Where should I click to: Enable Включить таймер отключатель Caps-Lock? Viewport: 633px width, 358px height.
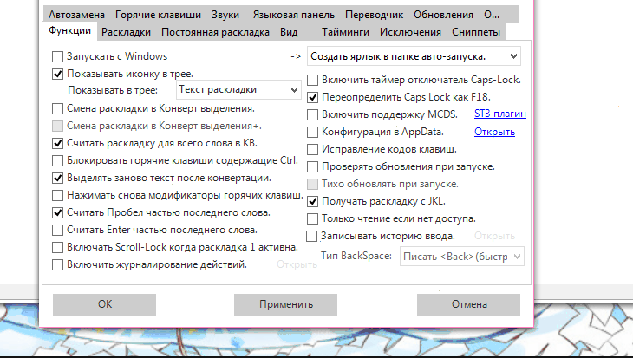click(312, 80)
